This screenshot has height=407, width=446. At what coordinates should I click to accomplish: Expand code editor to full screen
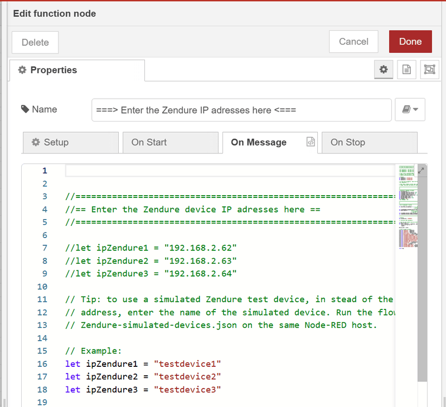421,171
